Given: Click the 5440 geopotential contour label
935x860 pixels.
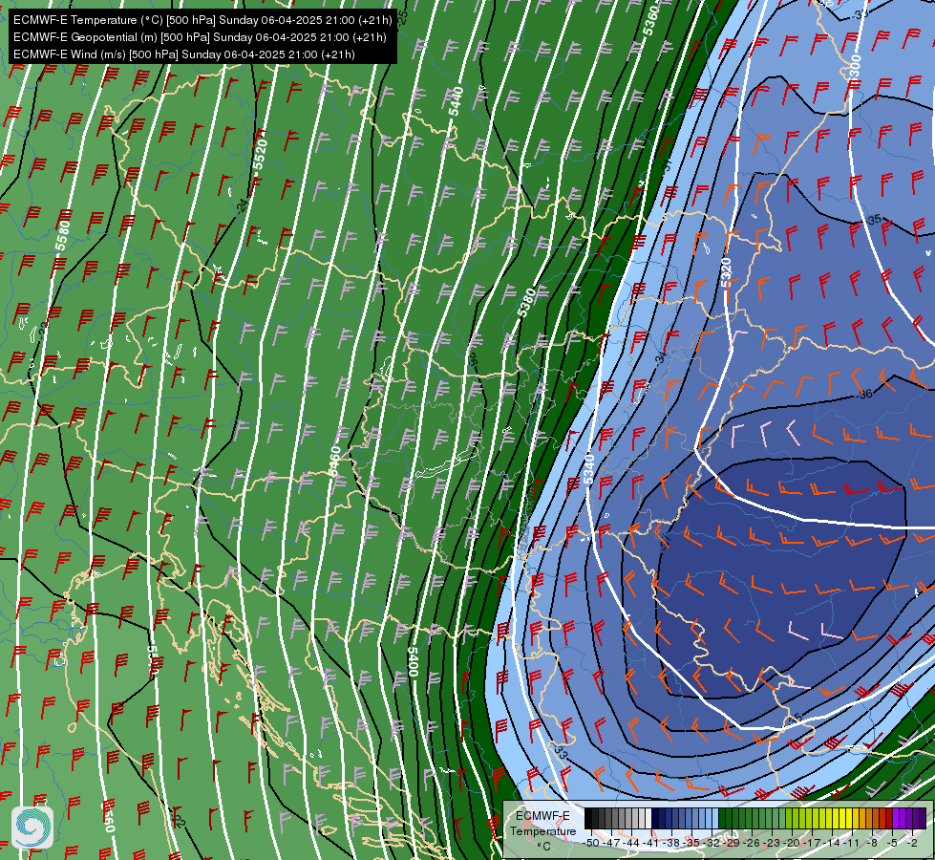Looking at the screenshot, I should click(457, 101).
